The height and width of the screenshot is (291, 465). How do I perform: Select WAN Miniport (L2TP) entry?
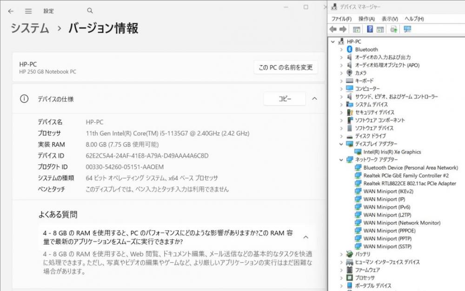tap(387, 215)
